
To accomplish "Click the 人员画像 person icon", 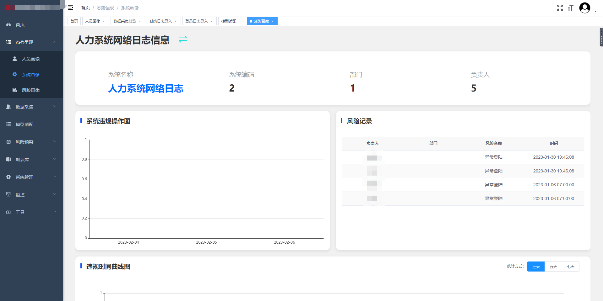I will pos(15,59).
